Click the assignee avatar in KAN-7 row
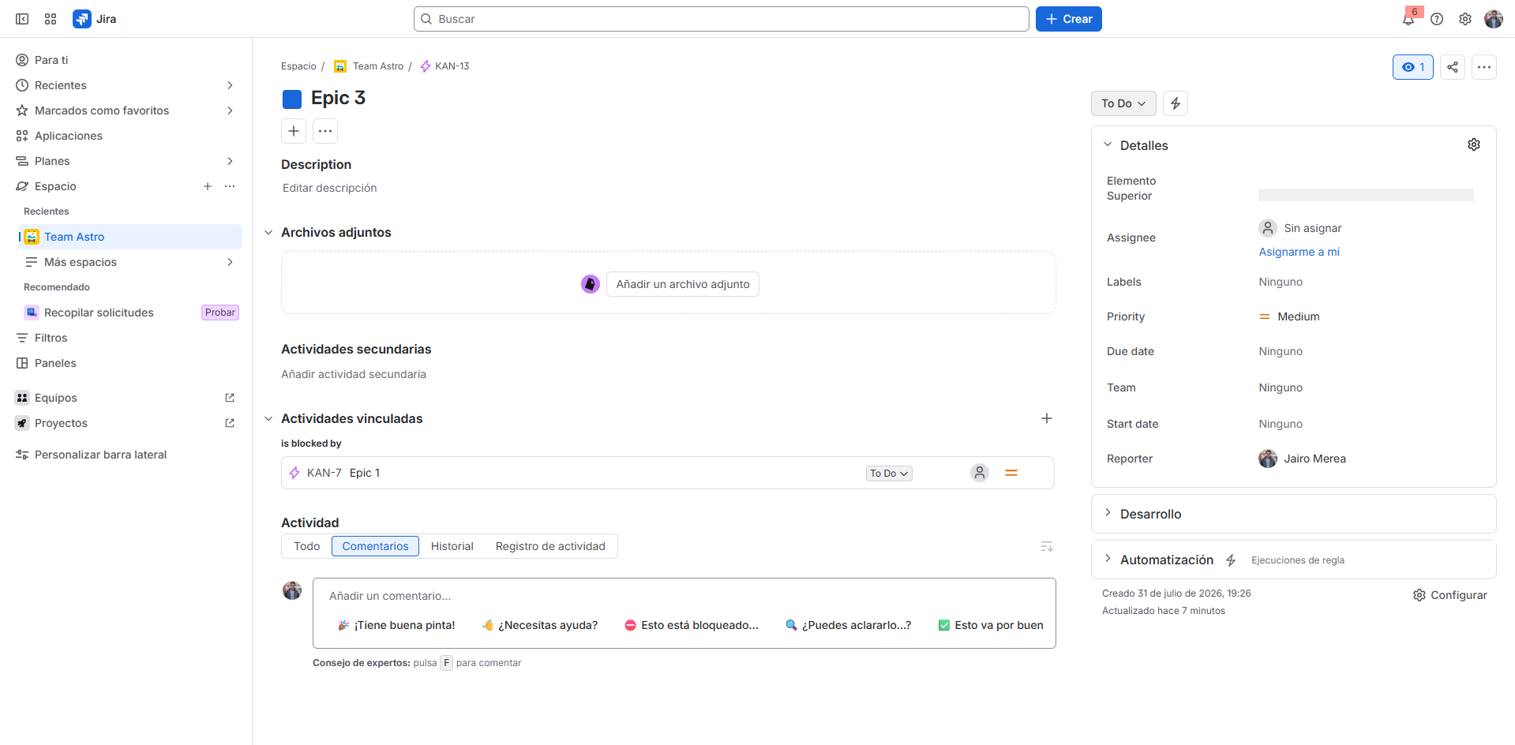The image size is (1515, 745). tap(980, 473)
